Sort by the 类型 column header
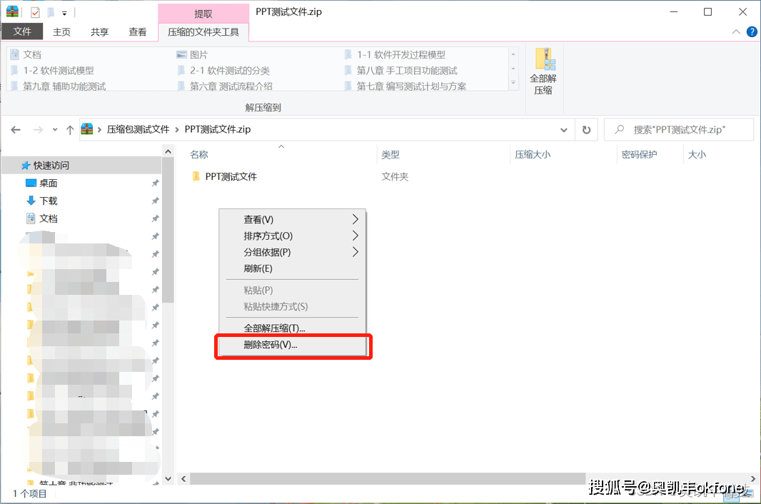Image resolution: width=761 pixels, height=504 pixels. pyautogui.click(x=390, y=155)
